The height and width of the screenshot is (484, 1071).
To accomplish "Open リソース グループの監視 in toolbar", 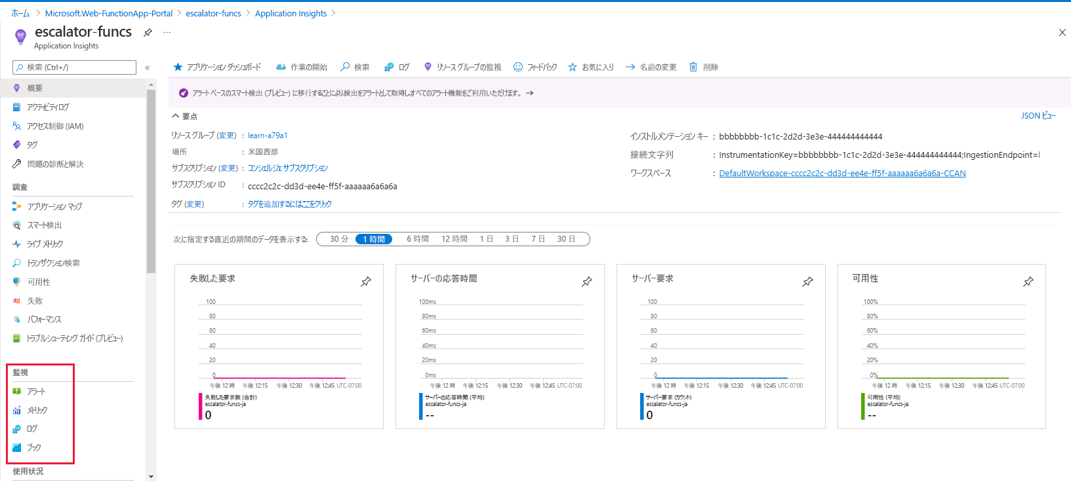I will coord(462,67).
